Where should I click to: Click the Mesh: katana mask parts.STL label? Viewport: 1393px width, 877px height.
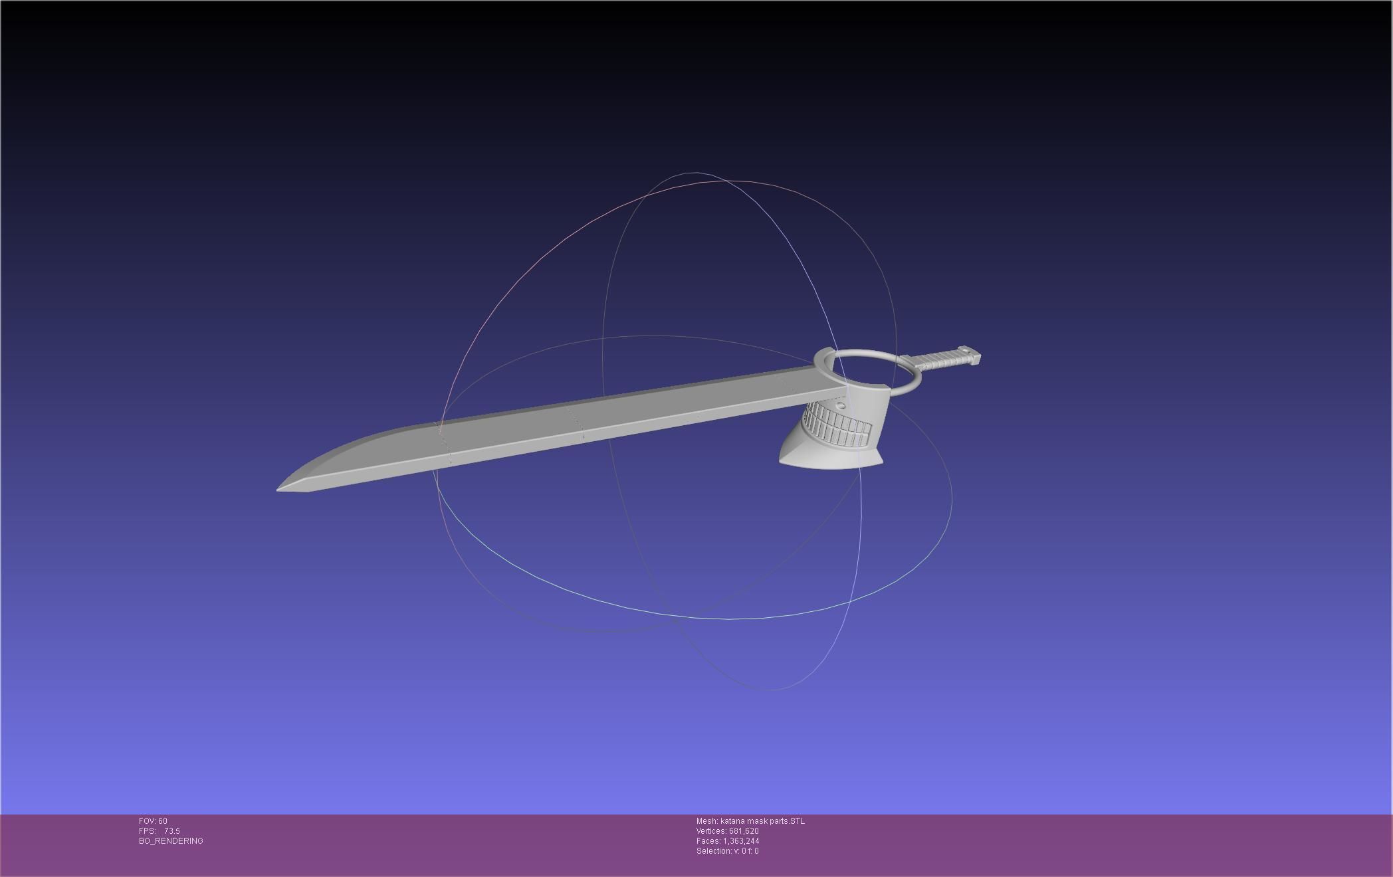tap(750, 821)
